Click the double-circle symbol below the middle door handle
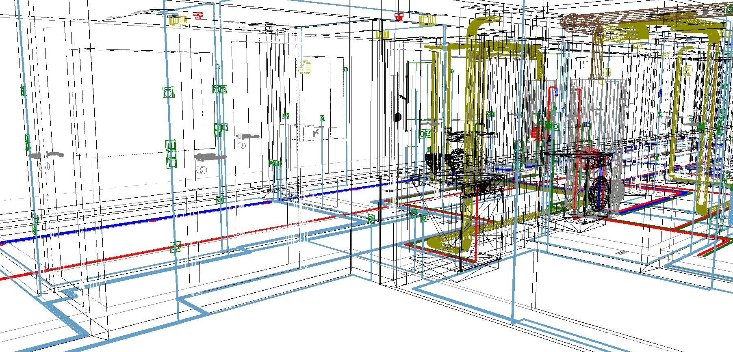Screen dimensions: 733x352 202,169
